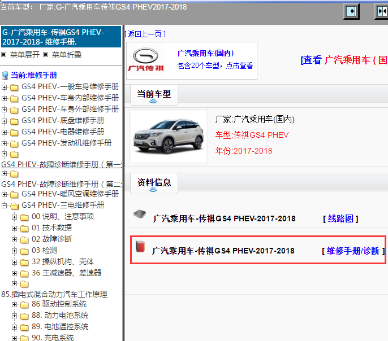Click folder icon of GS4 PHEV-一般车身维修手册
The height and width of the screenshot is (341, 388).
click(x=14, y=88)
